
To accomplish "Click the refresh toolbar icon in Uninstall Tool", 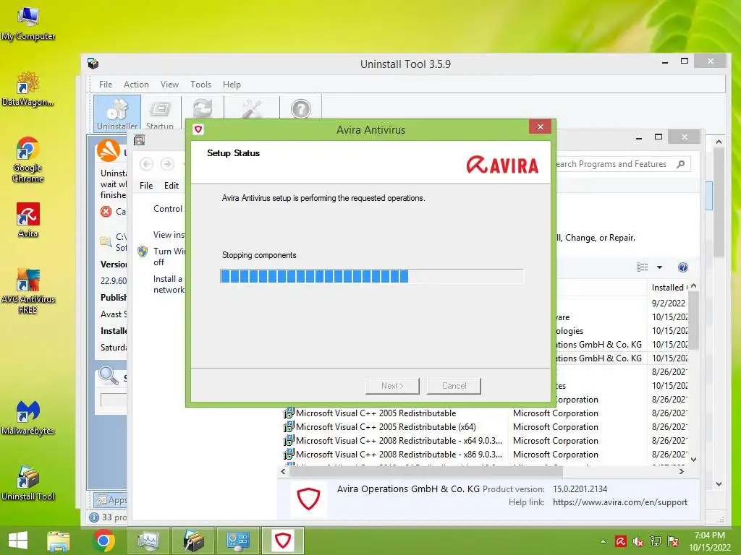I will (203, 109).
